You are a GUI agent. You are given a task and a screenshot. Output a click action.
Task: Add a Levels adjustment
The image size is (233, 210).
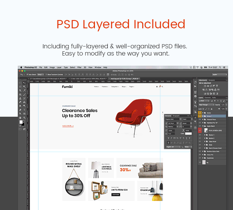[208, 86]
